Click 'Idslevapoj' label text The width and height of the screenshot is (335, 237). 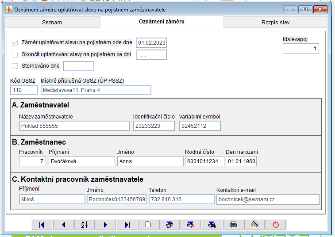click(x=295, y=39)
